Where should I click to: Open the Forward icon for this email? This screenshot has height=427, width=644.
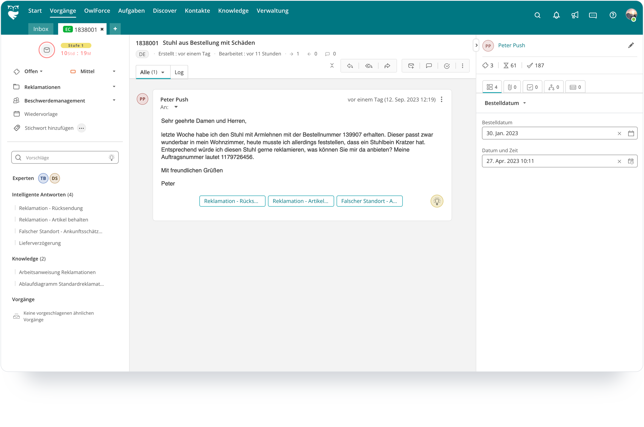[x=387, y=66]
